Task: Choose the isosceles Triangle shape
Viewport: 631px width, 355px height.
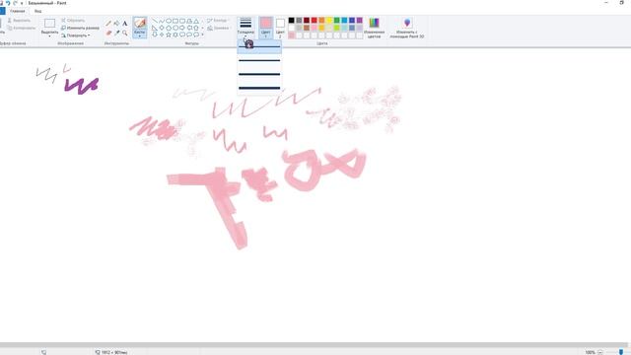Action: pos(196,21)
